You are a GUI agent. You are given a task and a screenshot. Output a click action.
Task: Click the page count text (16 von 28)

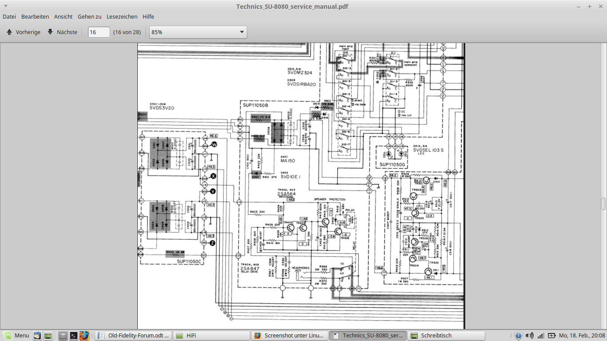[x=127, y=32]
